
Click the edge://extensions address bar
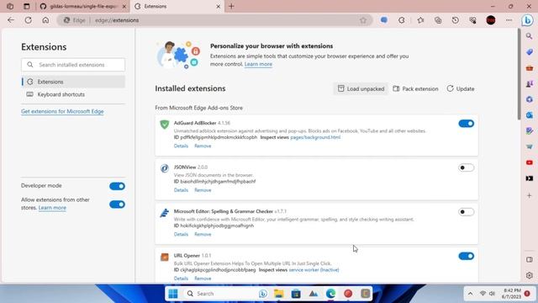click(x=214, y=20)
